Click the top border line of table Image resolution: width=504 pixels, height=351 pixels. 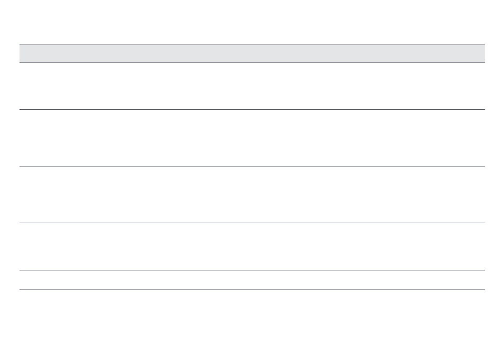point(252,45)
